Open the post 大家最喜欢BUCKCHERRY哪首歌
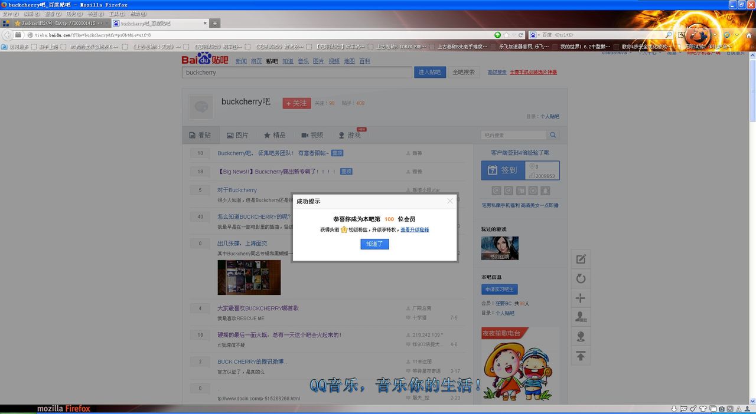 pos(258,308)
